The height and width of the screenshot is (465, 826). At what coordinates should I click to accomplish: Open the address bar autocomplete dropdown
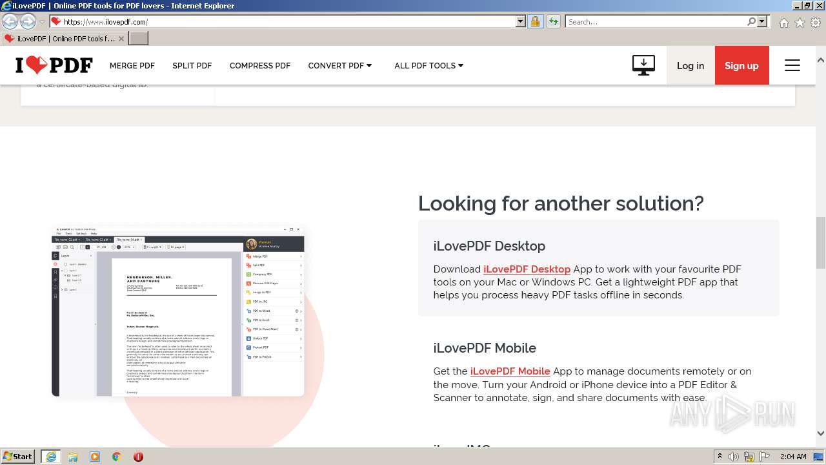[521, 21]
